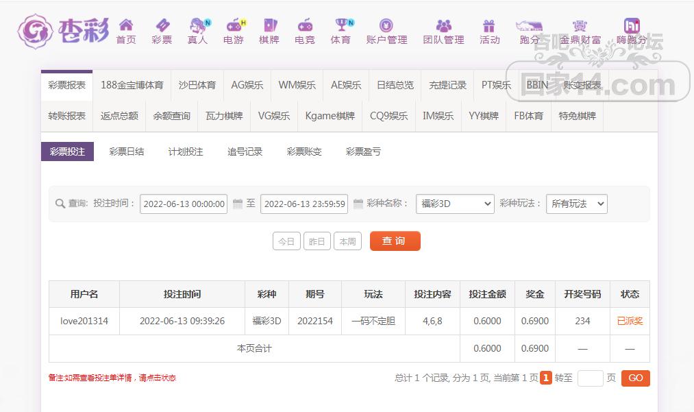Click the 一码不定胆 play type cell
The height and width of the screenshot is (412, 694).
pyautogui.click(x=373, y=322)
